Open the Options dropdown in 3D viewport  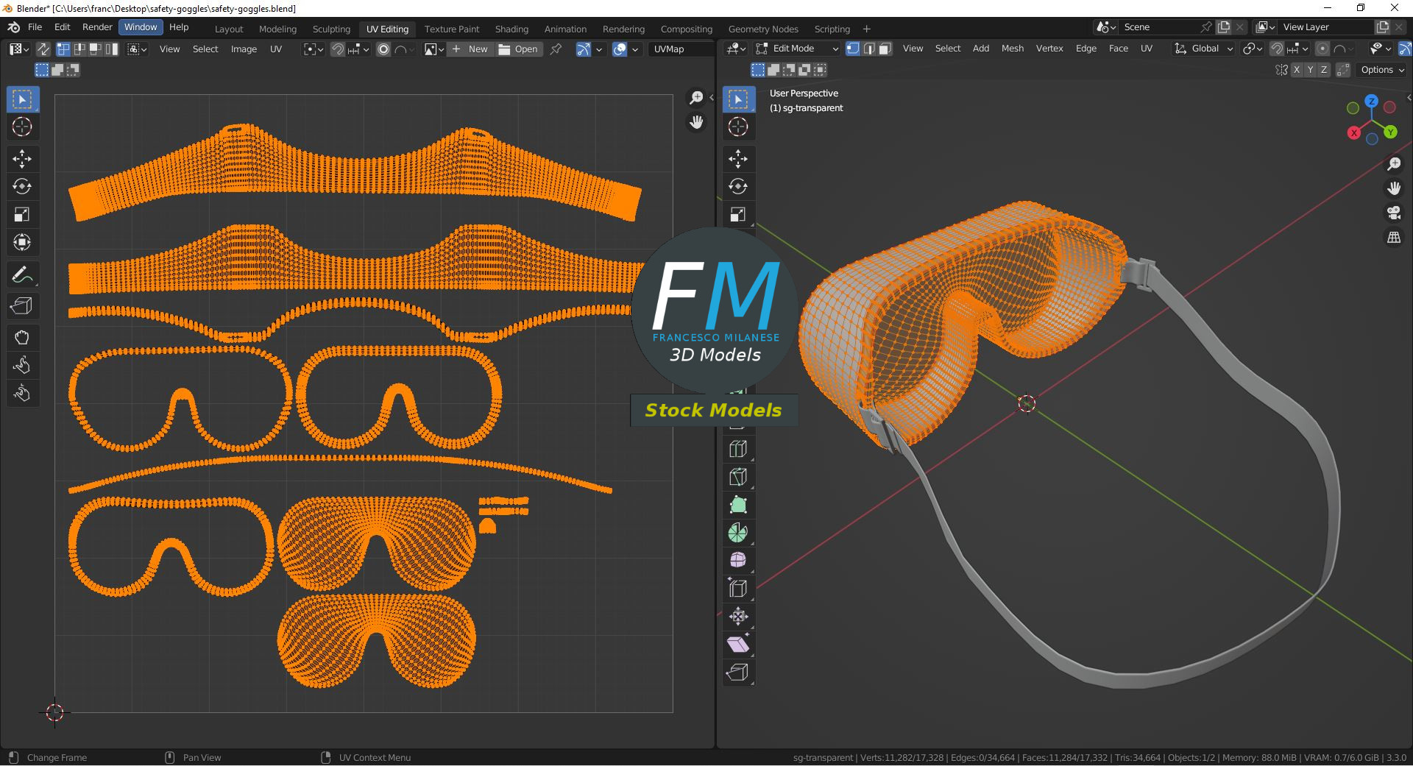(x=1382, y=70)
